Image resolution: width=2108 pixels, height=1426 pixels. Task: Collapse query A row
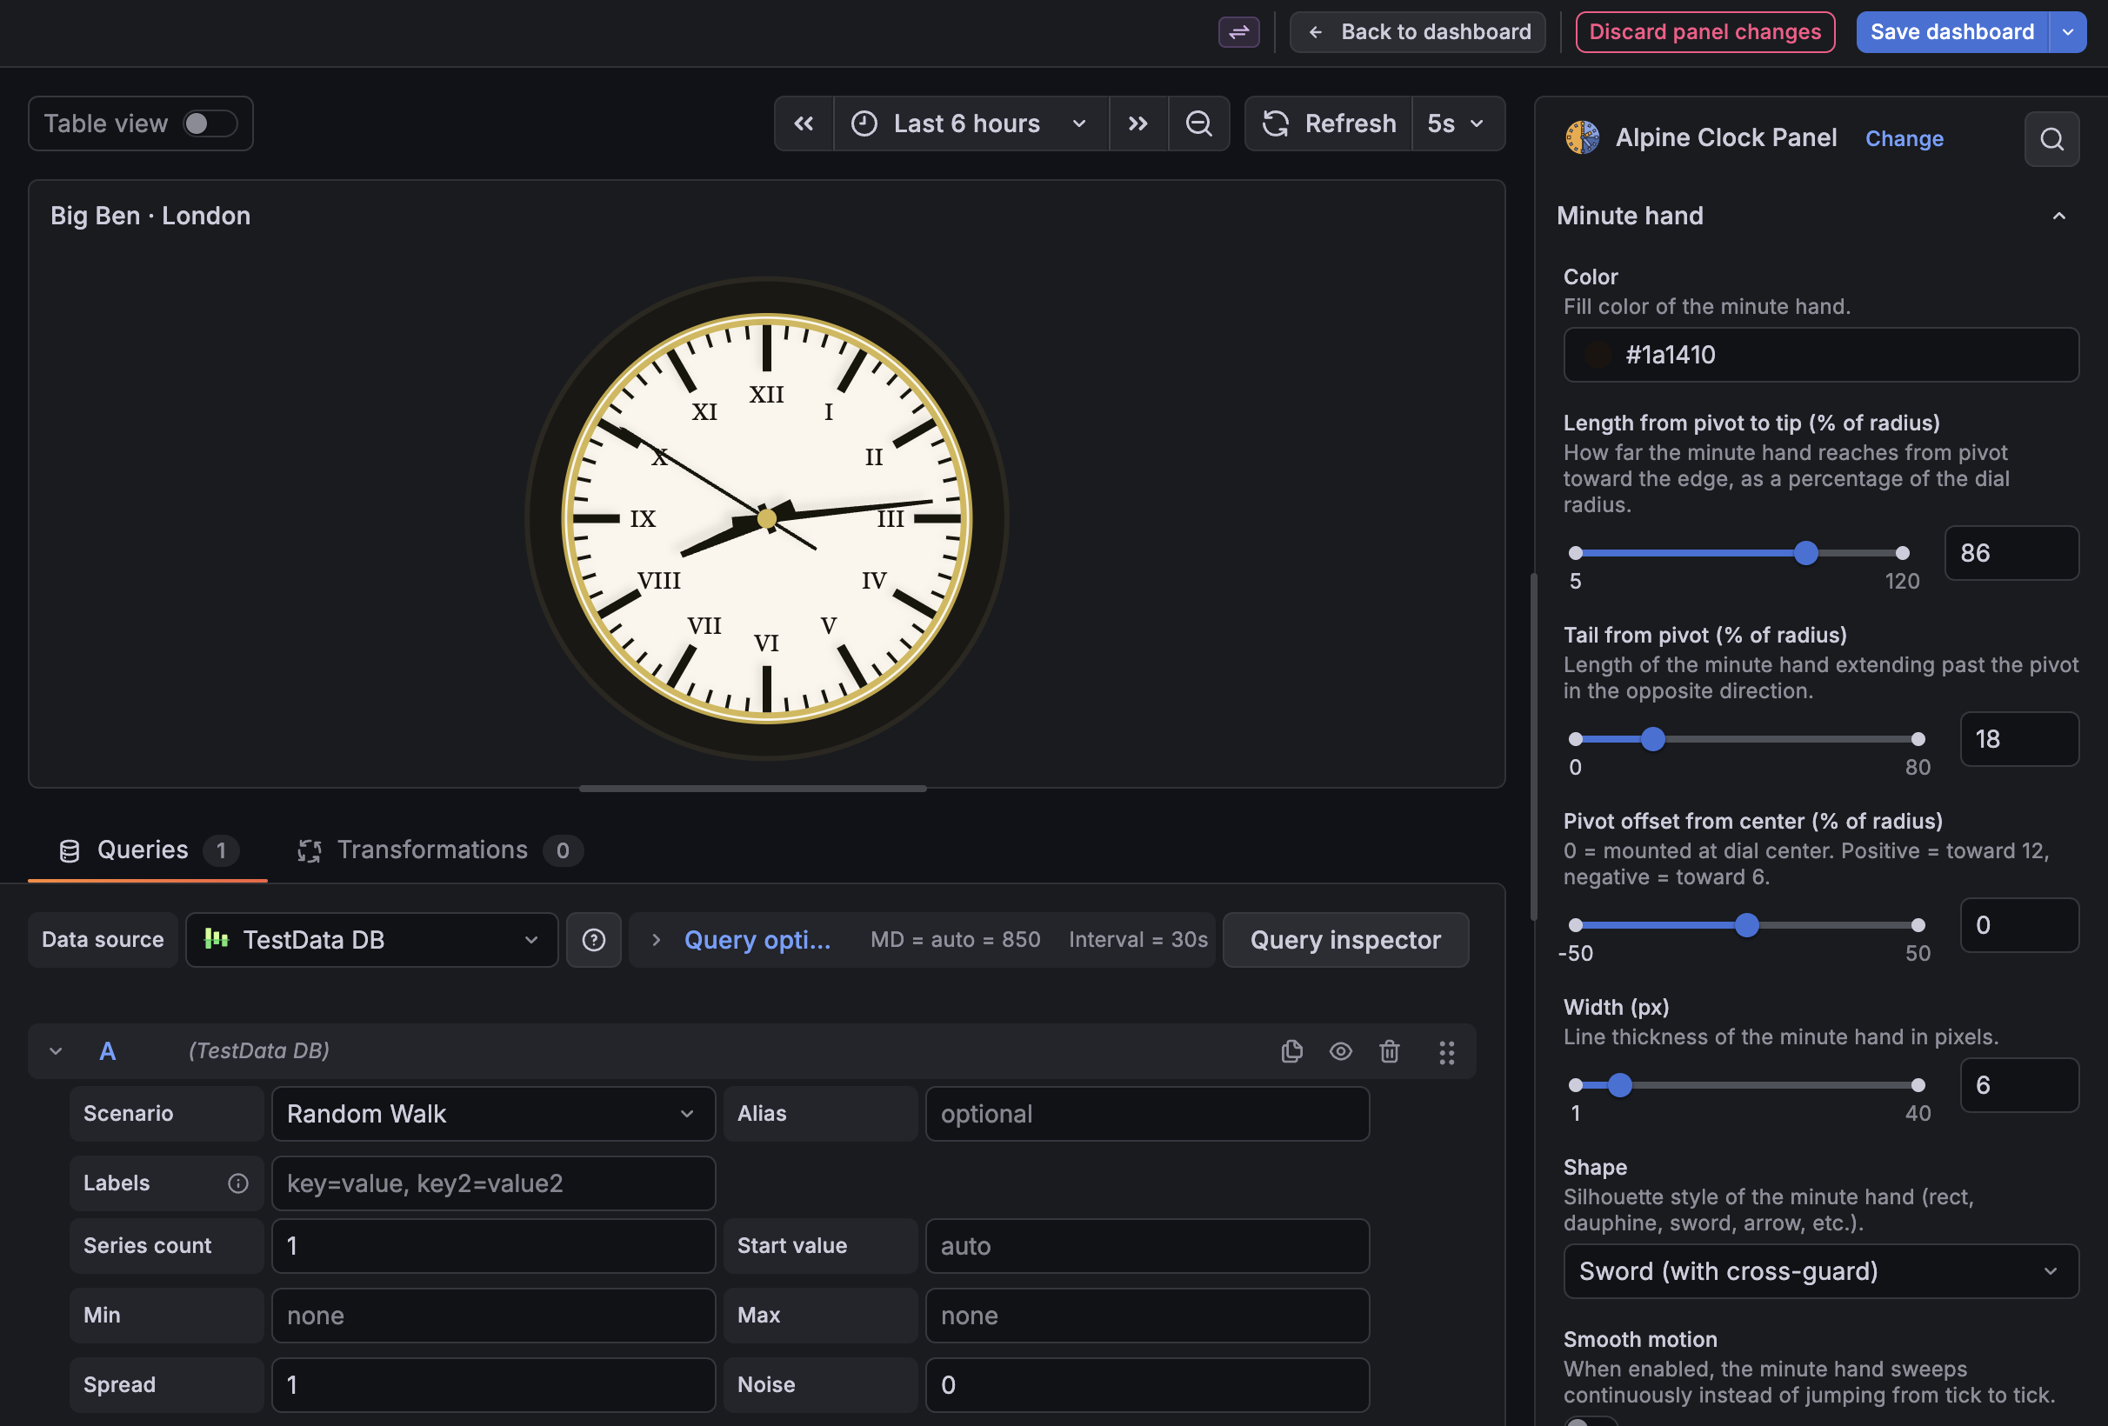(56, 1051)
